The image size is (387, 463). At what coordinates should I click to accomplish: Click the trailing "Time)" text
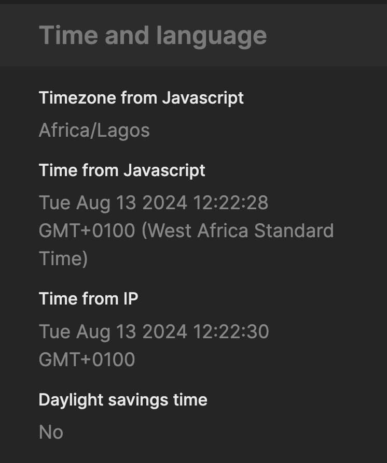(x=63, y=259)
